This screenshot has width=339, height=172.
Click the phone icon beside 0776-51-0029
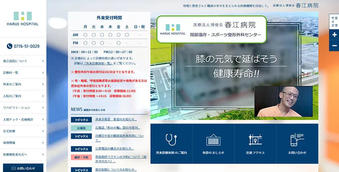click(x=9, y=46)
